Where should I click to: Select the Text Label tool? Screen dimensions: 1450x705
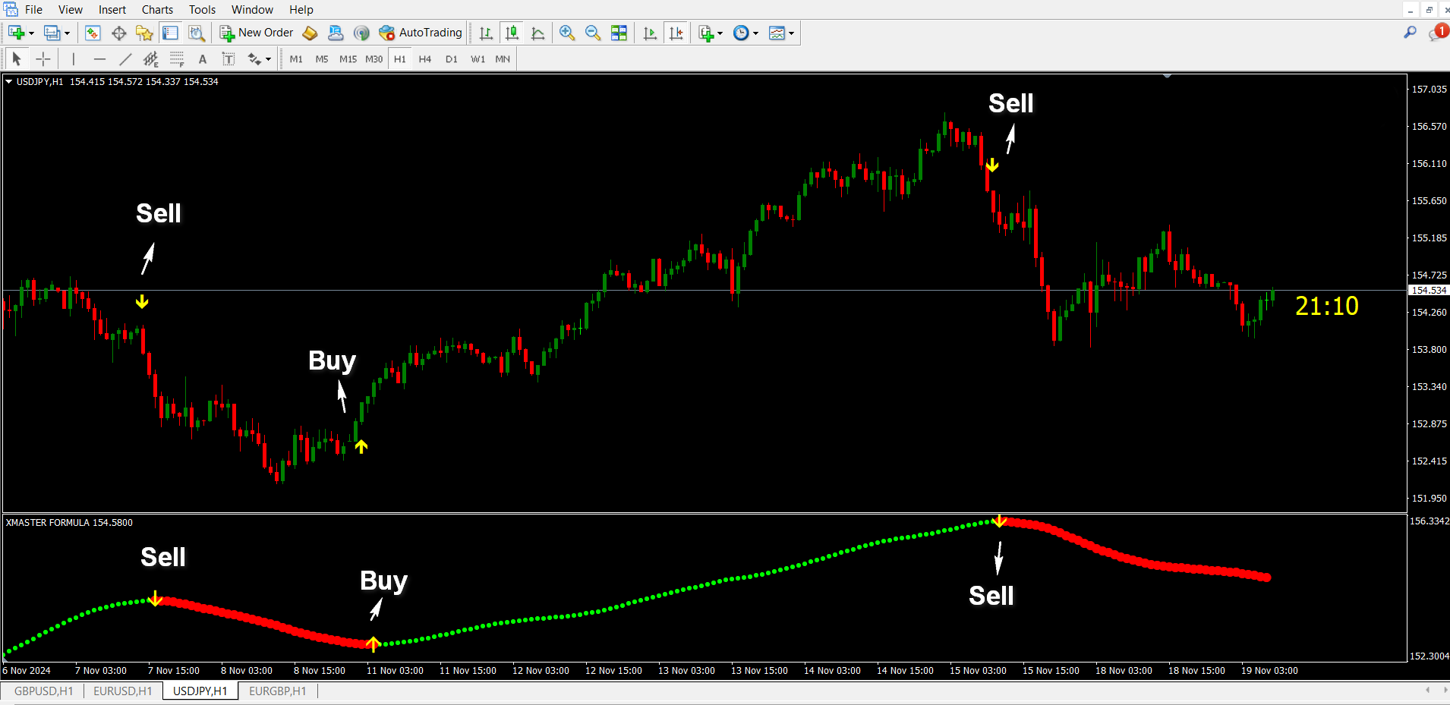click(x=229, y=58)
